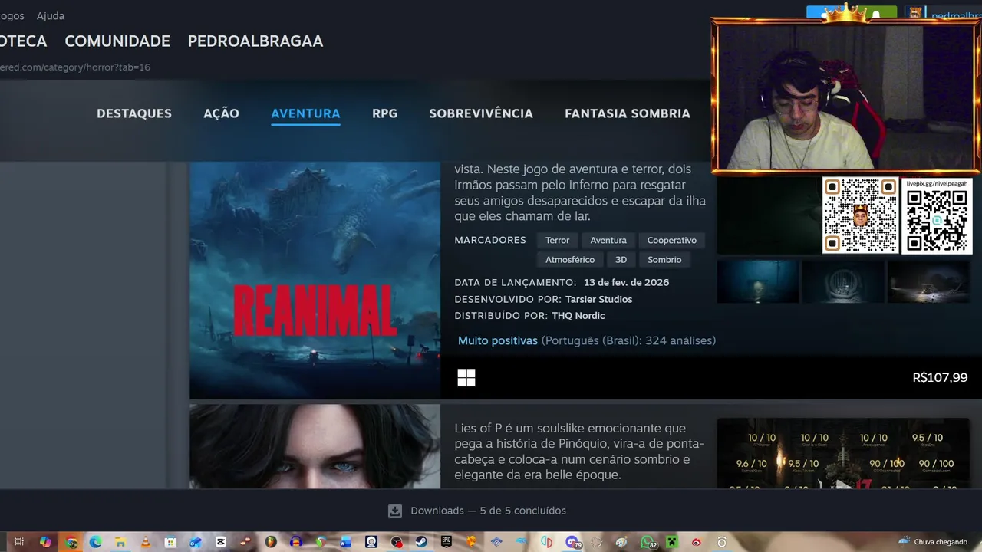This screenshot has height=552, width=982.
Task: Open Task View in the taskbar
Action: click(x=19, y=542)
